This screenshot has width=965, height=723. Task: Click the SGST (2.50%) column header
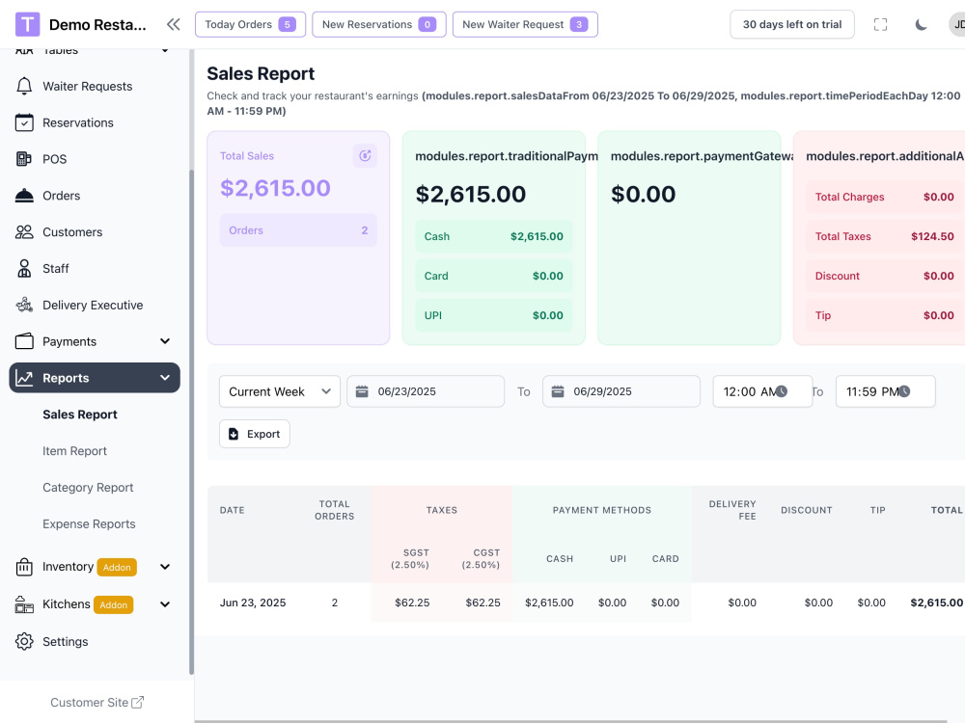(x=410, y=559)
